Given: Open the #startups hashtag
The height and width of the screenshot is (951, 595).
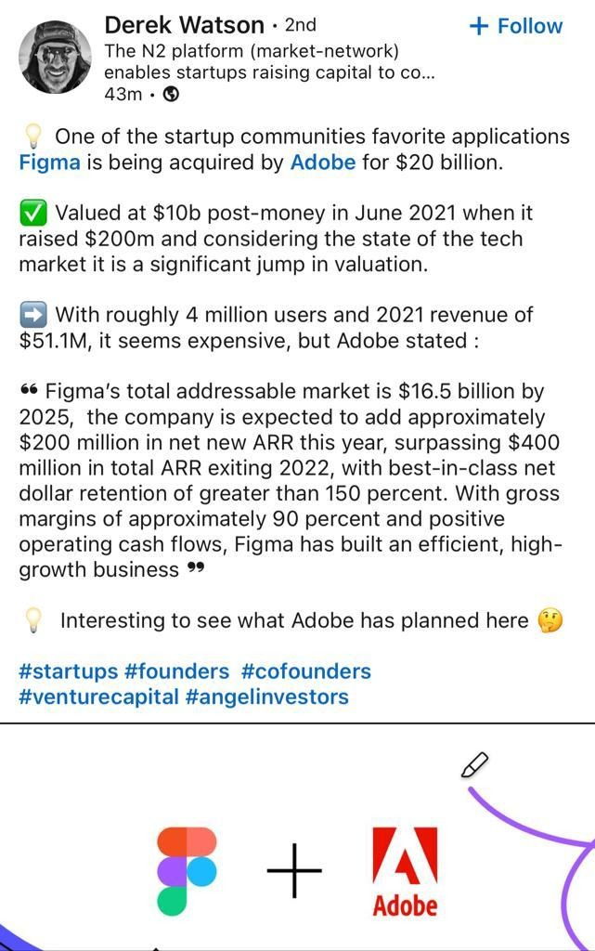Looking at the screenshot, I should pos(69,671).
